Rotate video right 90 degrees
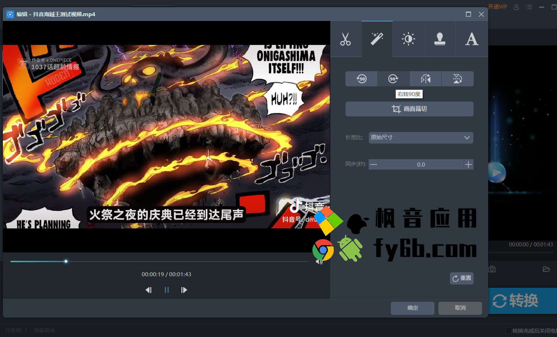The width and height of the screenshot is (557, 337). pos(393,79)
